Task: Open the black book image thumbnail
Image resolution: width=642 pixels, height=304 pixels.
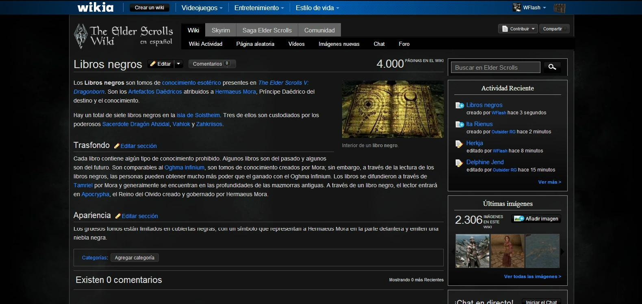Action: pos(393,109)
